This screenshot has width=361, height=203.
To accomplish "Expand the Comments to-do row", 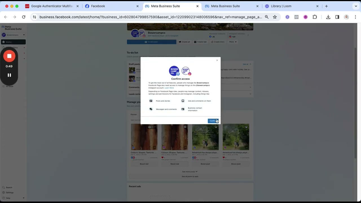I will [x=190, y=87].
